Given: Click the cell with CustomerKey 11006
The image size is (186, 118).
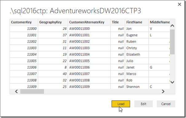Looking at the screenshot, I should [24, 67].
